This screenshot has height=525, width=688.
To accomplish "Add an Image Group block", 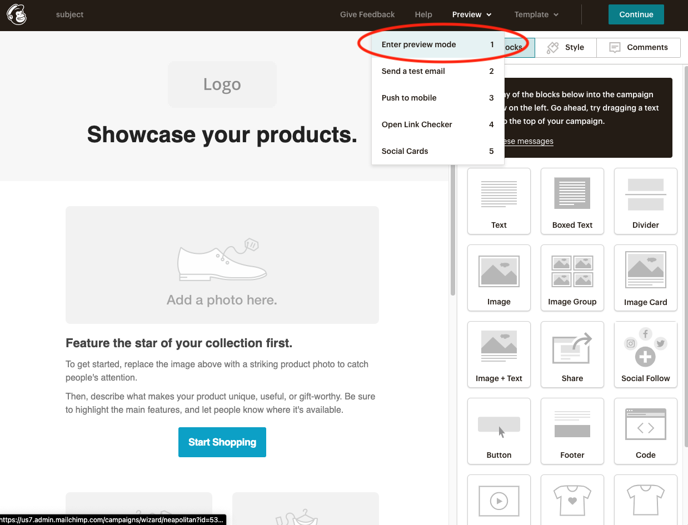I will point(572,278).
